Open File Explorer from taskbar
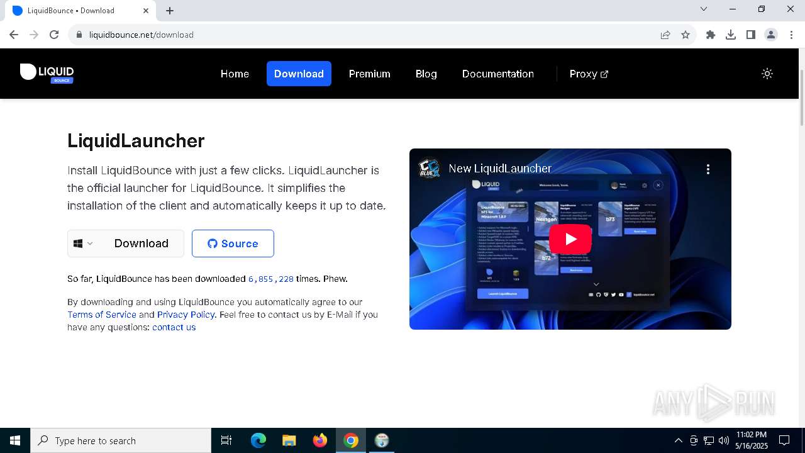 click(x=289, y=440)
